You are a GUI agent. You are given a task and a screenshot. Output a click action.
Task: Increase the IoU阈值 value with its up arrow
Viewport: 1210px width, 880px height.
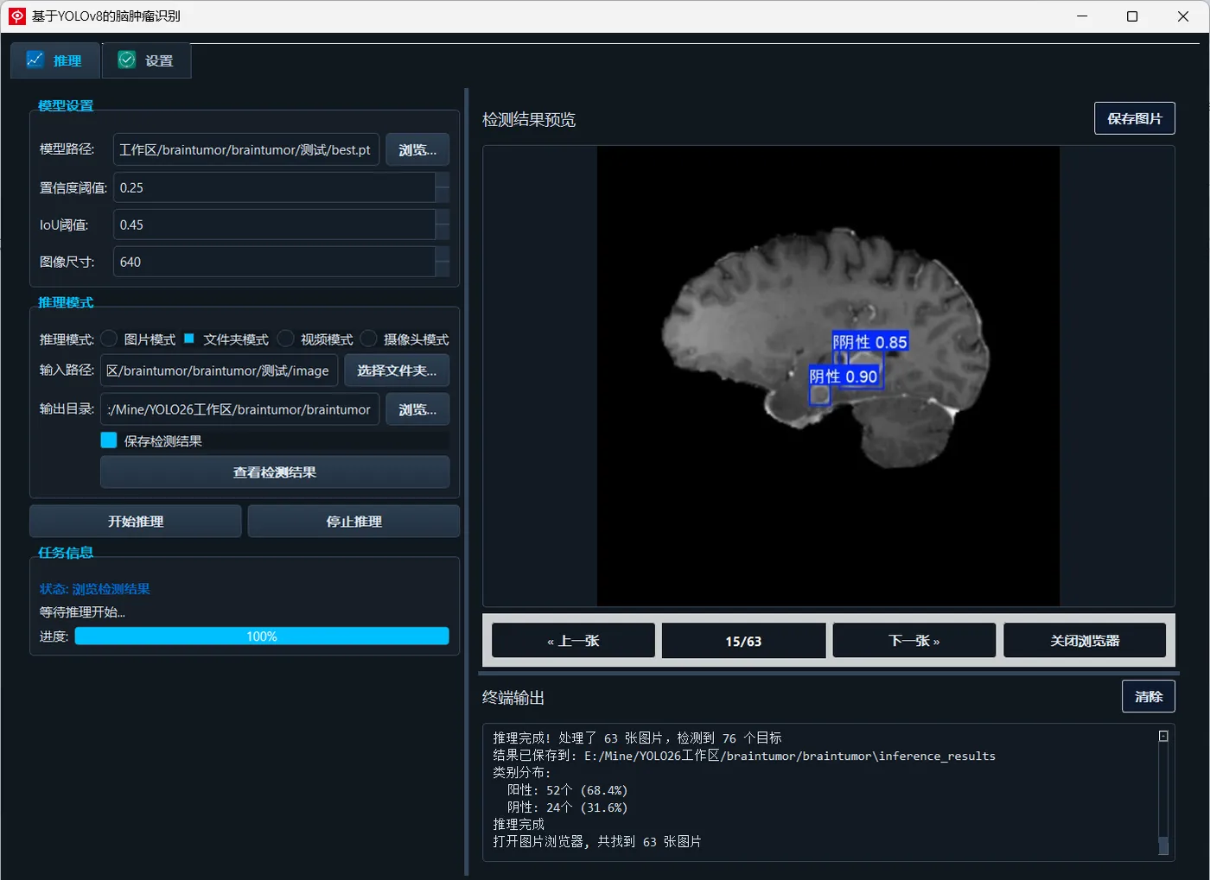(443, 217)
